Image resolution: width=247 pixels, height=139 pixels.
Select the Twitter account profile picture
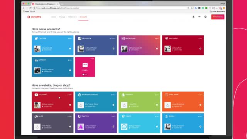[37, 49]
